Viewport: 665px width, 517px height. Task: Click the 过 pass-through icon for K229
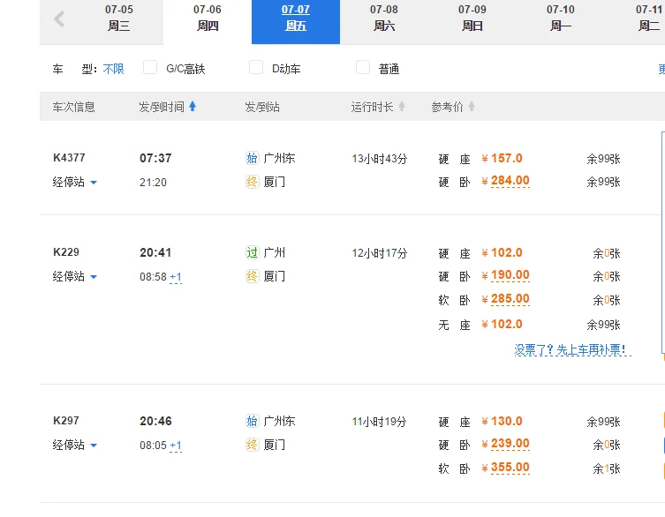coord(252,252)
